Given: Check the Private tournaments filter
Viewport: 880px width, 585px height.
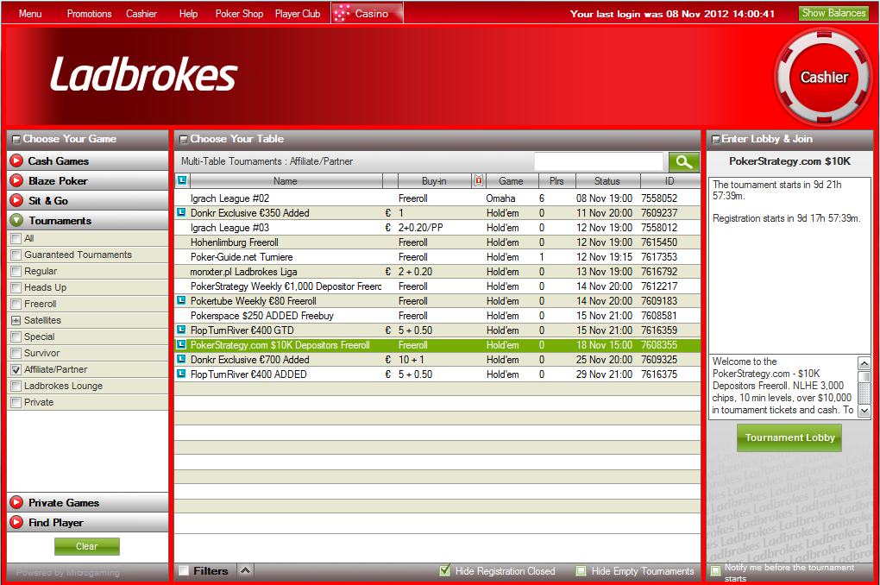Looking at the screenshot, I should click(16, 402).
